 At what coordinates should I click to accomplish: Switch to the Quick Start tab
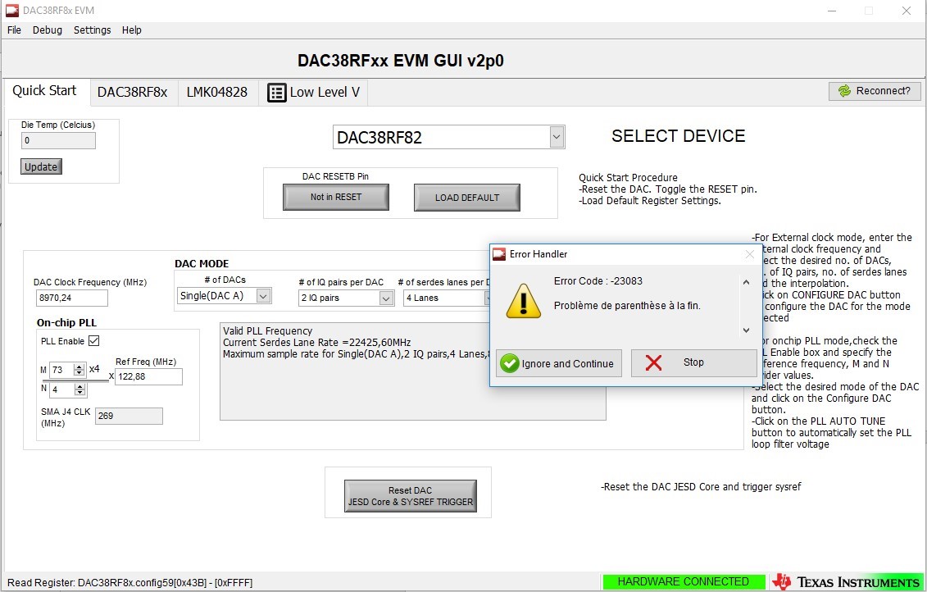pos(45,91)
